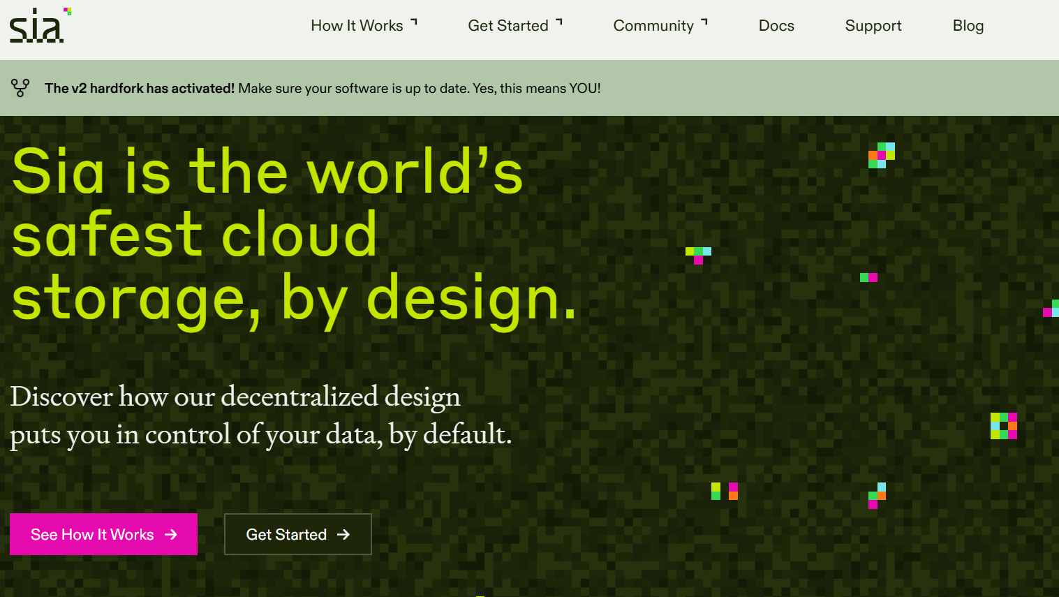Screen dimensions: 1059x597
Task: Expand the Get Started navigation arrow
Action: click(x=559, y=22)
